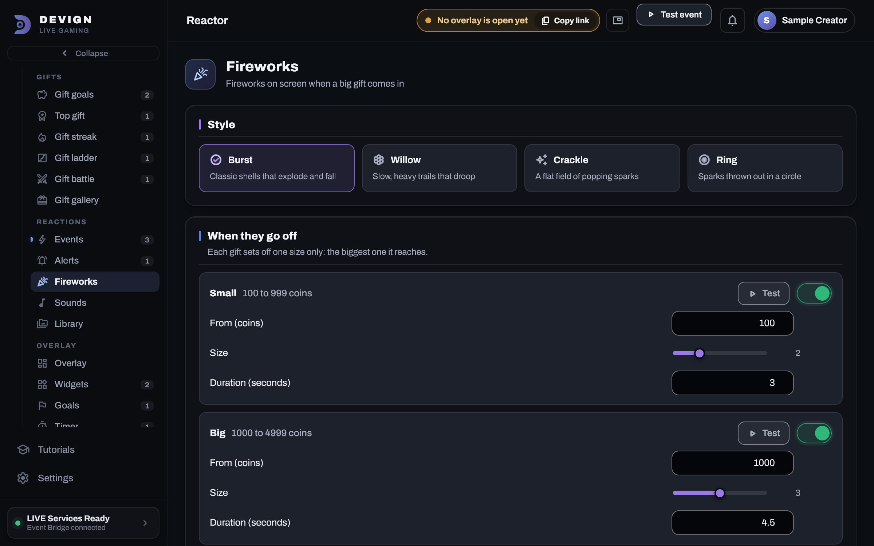Select the Willow style
This screenshot has height=546, width=874.
click(440, 168)
